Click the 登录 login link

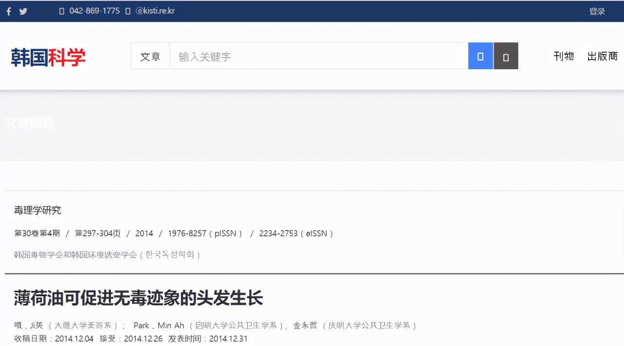597,11
